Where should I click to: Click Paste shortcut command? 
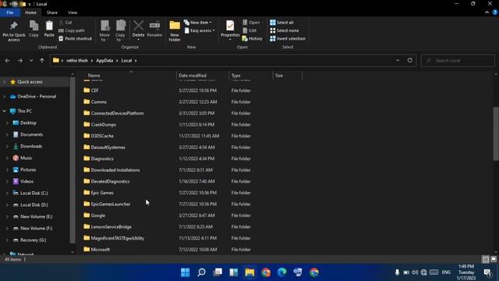click(x=76, y=38)
